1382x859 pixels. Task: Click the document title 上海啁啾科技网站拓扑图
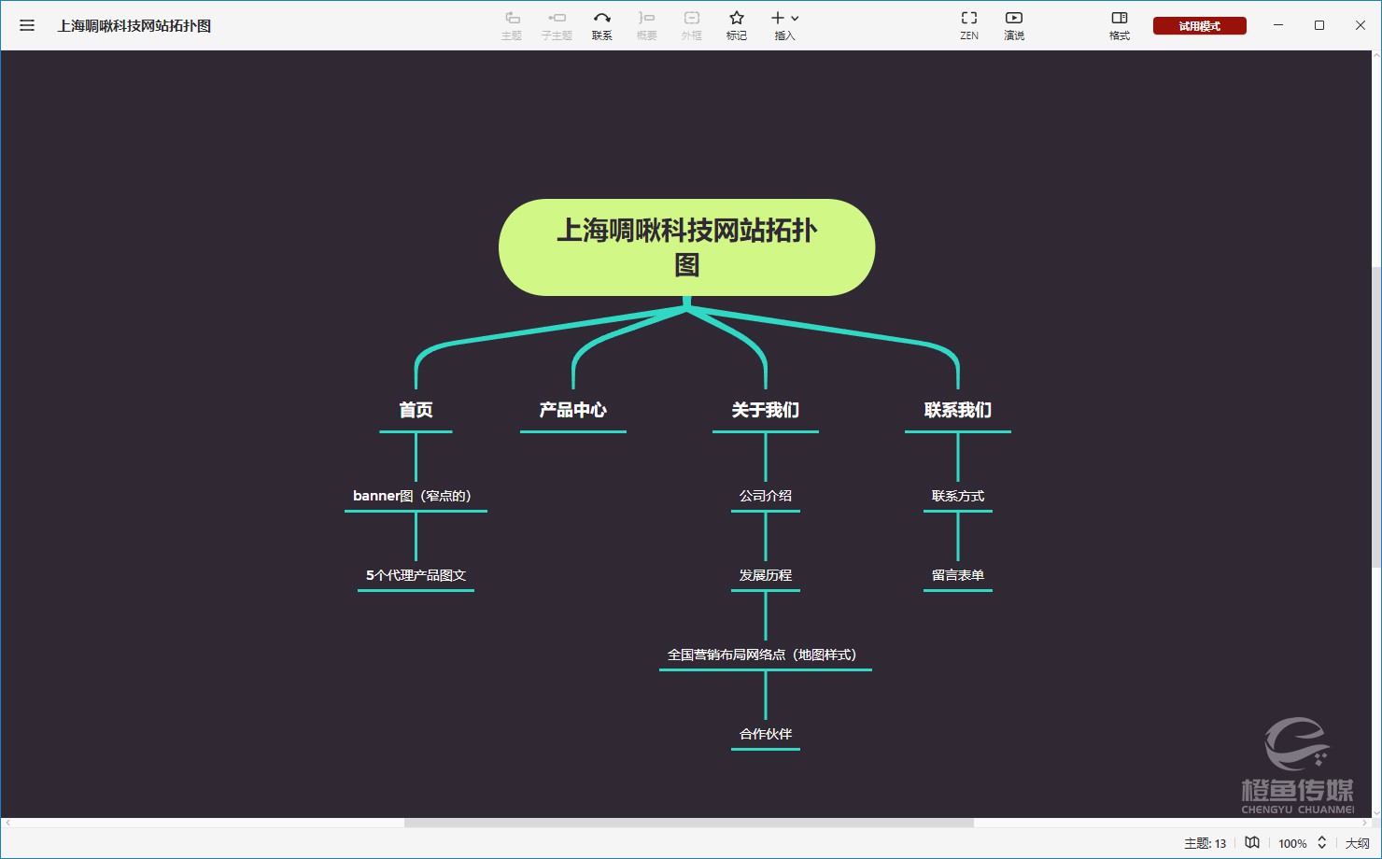tap(134, 26)
